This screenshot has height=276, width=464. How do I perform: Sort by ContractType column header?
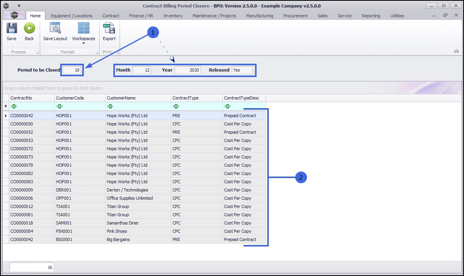click(197, 98)
